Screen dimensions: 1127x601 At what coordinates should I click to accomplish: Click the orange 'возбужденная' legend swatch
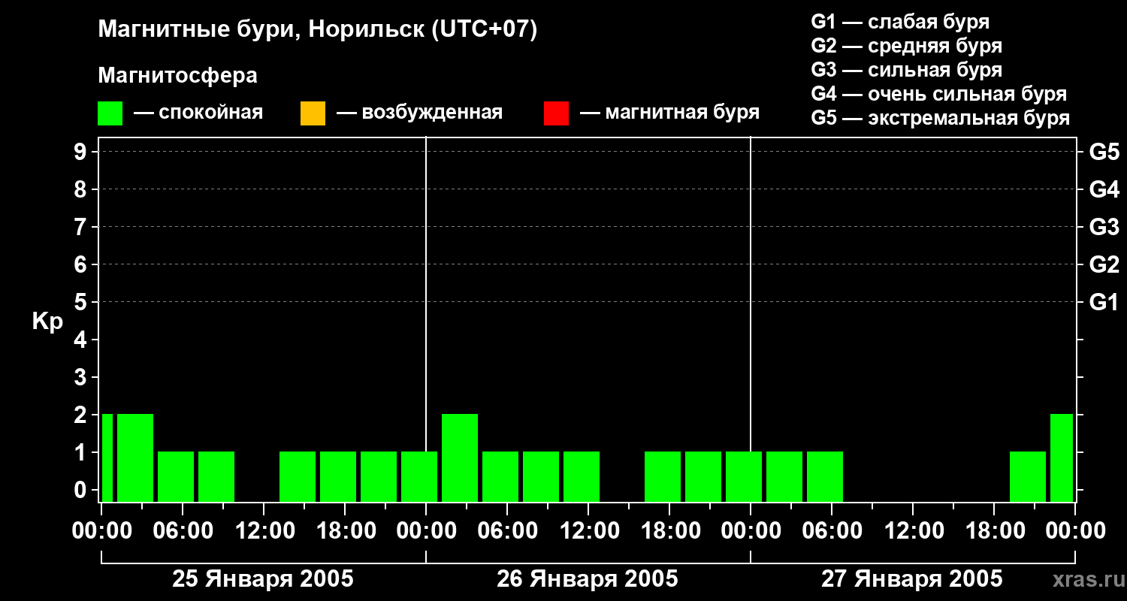point(313,113)
